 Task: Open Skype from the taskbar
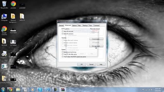40,90
